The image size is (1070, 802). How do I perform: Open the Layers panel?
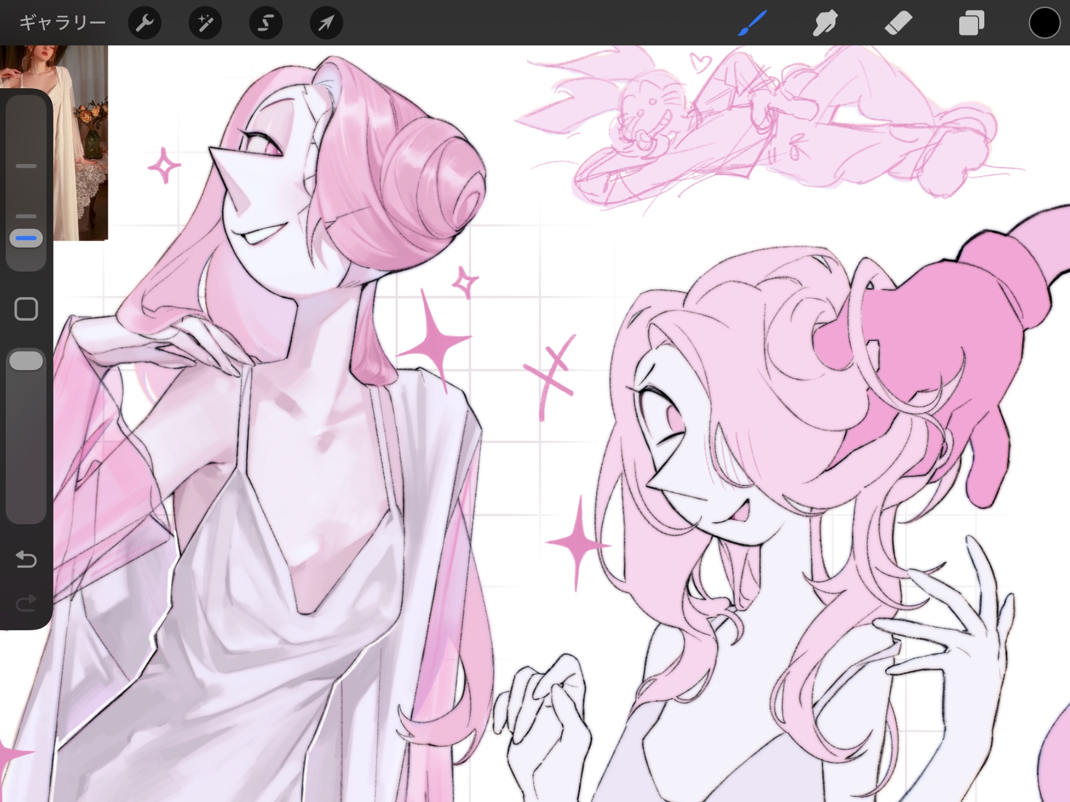pyautogui.click(x=971, y=23)
